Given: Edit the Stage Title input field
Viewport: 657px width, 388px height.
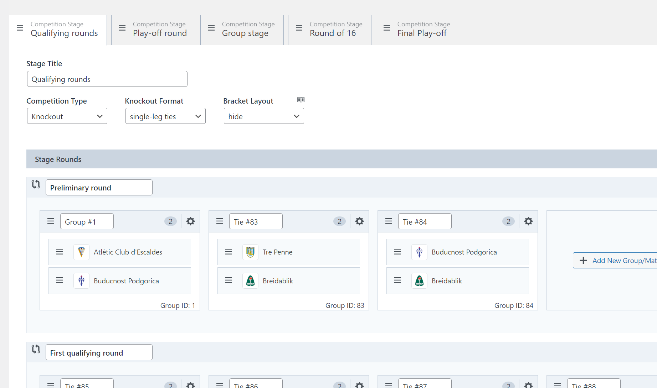Looking at the screenshot, I should point(107,79).
